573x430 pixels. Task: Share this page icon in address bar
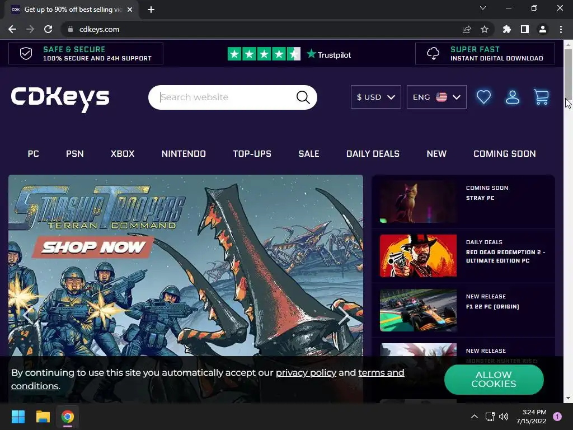tap(467, 29)
